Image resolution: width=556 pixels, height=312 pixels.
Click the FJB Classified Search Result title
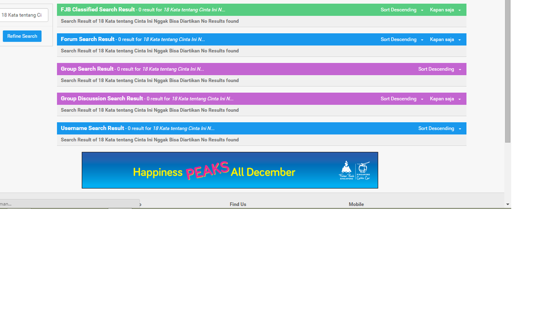click(x=98, y=10)
